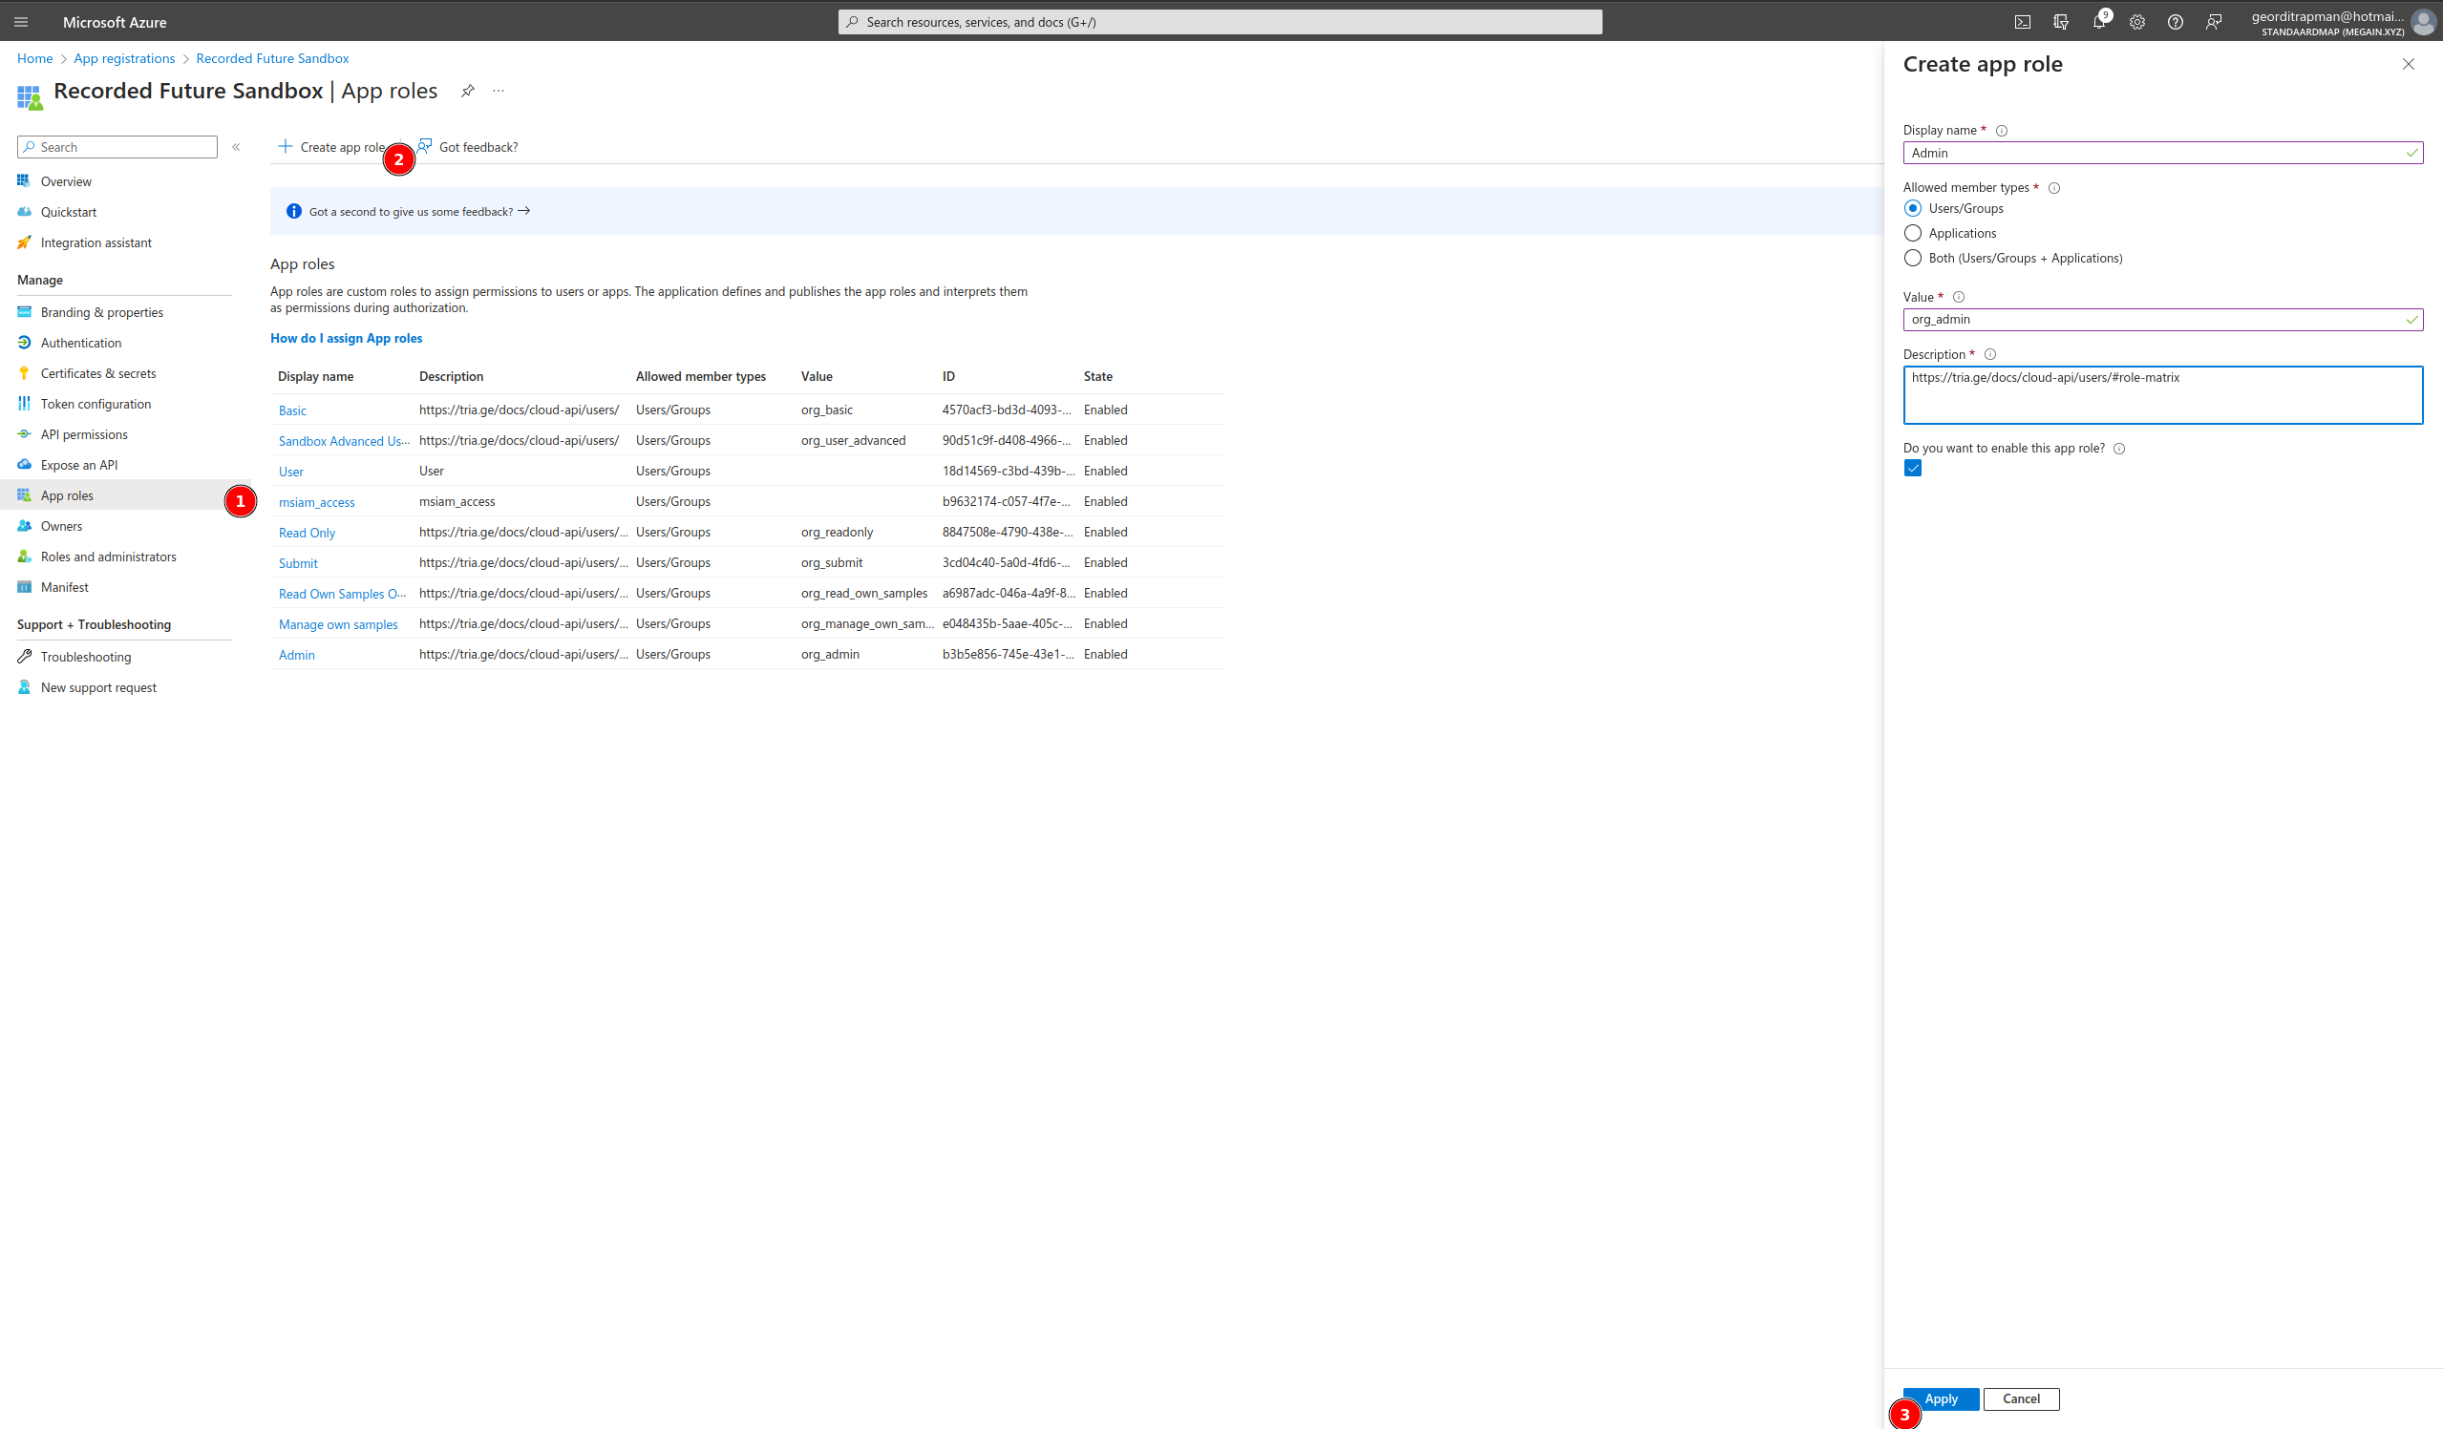Open How do I assign App roles link

point(346,339)
